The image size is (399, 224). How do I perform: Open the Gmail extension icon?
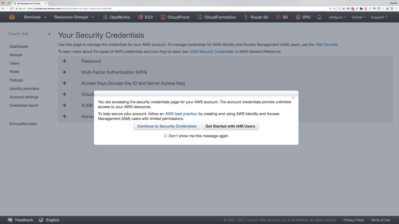coord(348,8)
